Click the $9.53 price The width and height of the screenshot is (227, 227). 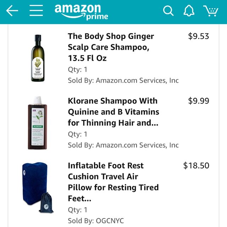tap(199, 36)
